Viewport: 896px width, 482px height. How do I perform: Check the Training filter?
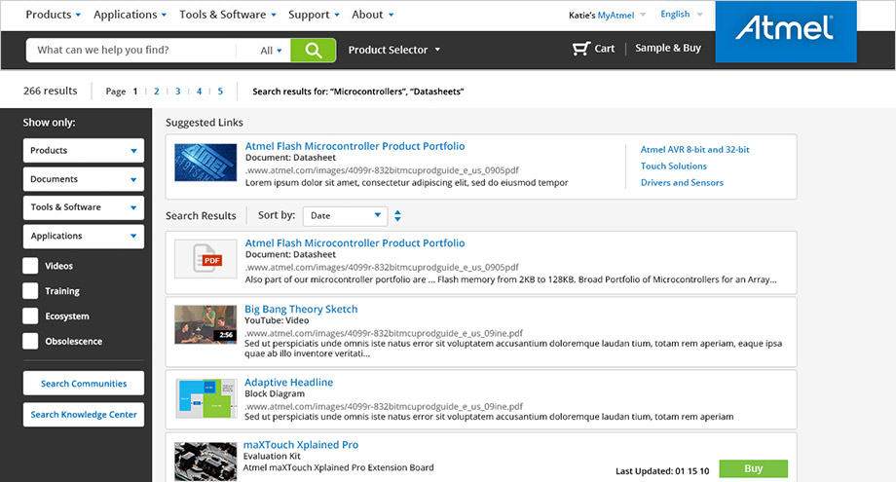click(30, 291)
